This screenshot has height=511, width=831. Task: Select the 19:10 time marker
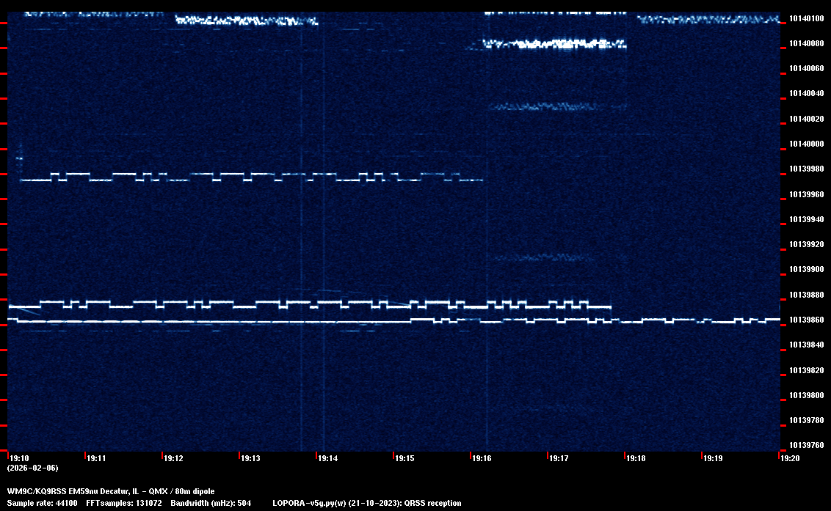pyautogui.click(x=19, y=458)
